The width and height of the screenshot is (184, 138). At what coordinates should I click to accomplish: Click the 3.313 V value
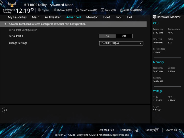click(x=157, y=110)
